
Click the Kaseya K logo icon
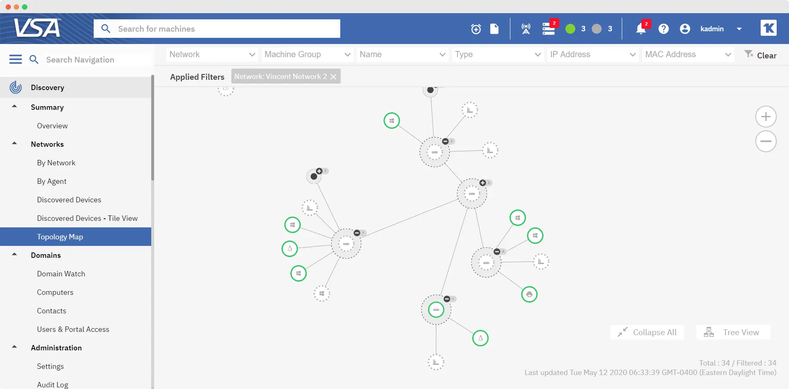[768, 28]
